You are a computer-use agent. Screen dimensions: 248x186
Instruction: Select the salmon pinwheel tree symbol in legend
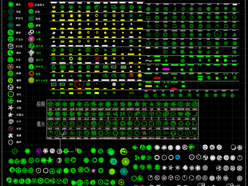[10, 67]
